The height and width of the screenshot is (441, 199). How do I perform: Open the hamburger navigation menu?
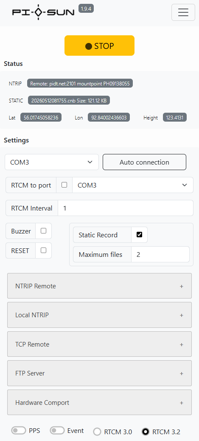click(x=183, y=12)
